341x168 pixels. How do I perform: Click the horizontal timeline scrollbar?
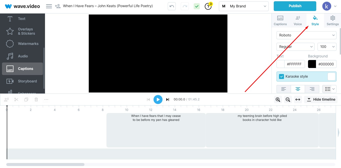tap(45, 164)
